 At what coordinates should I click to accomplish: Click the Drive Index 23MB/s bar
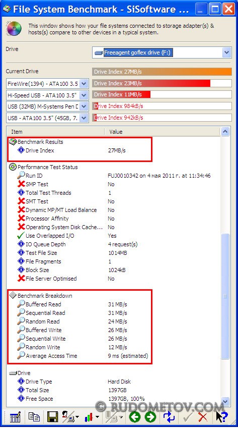[162, 83]
